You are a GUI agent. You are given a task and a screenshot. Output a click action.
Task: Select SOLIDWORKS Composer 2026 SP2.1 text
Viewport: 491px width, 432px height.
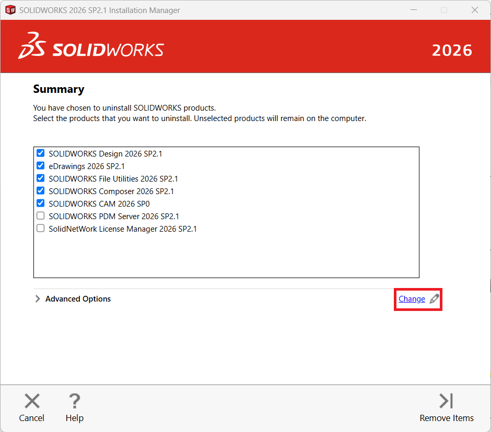click(x=111, y=191)
